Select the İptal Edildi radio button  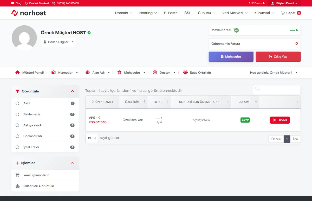pos(17,147)
